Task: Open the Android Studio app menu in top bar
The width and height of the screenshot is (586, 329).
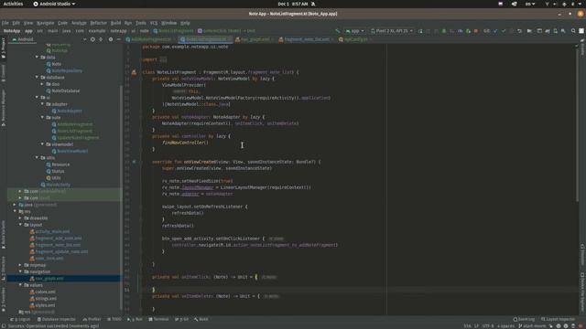Action: click(x=54, y=4)
